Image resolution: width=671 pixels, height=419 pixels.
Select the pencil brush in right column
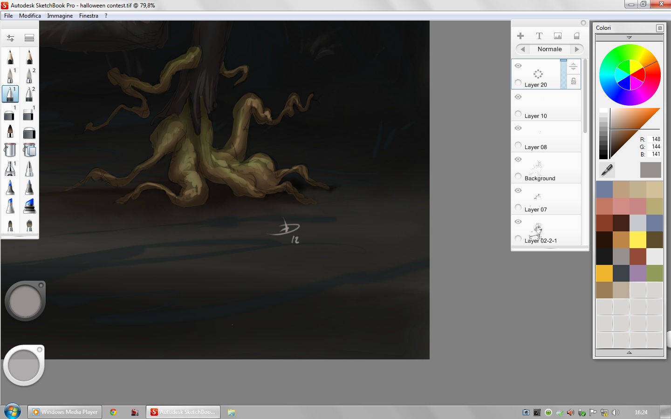click(x=29, y=57)
